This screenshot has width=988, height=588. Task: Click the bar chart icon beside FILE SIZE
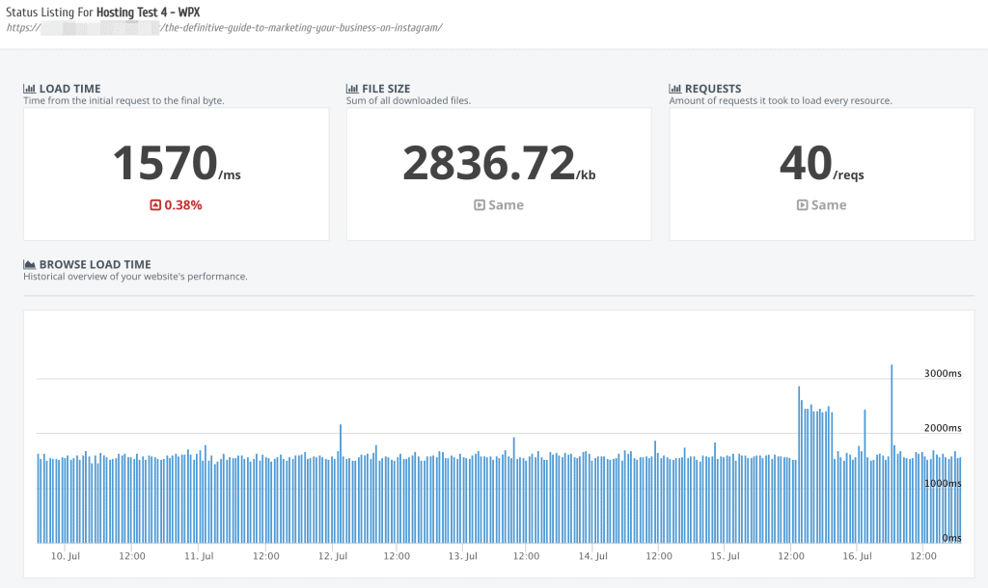[353, 89]
